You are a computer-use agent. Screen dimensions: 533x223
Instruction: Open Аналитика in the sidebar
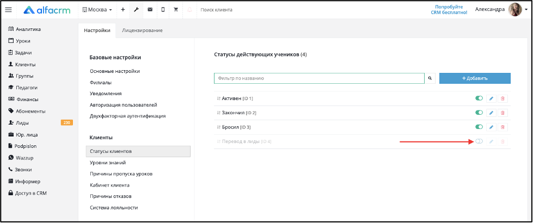click(24, 29)
